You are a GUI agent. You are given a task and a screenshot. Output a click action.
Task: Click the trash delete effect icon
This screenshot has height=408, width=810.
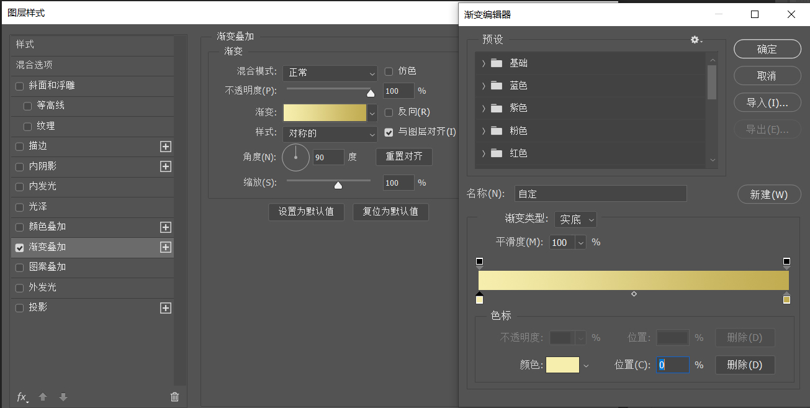174,397
